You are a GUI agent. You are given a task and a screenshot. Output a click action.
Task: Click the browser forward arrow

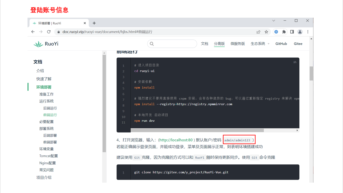pyautogui.click(x=41, y=32)
